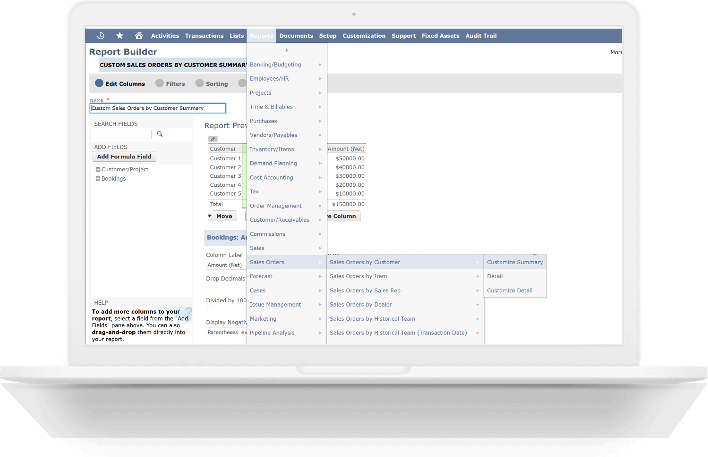The width and height of the screenshot is (708, 457).
Task: Click the Edit Columns step circle
Action: [x=99, y=83]
